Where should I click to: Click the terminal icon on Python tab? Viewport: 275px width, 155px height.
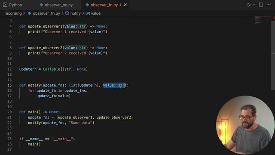[5, 5]
